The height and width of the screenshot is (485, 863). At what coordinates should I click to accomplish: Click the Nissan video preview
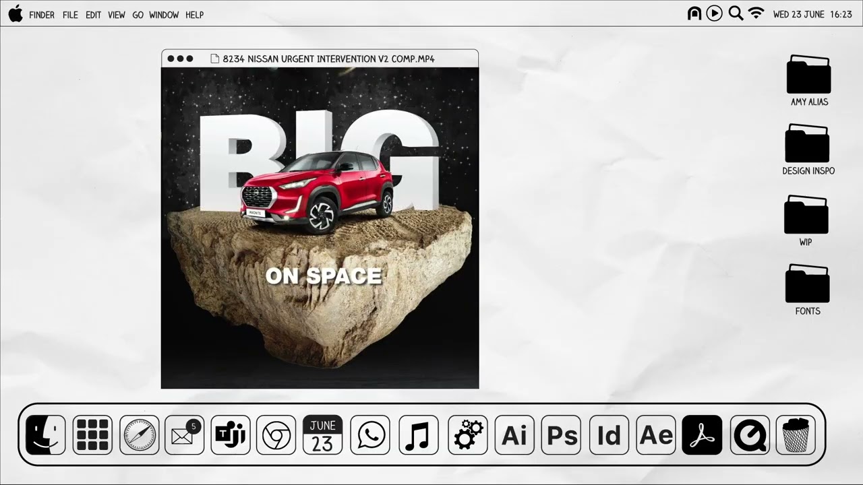pyautogui.click(x=320, y=228)
